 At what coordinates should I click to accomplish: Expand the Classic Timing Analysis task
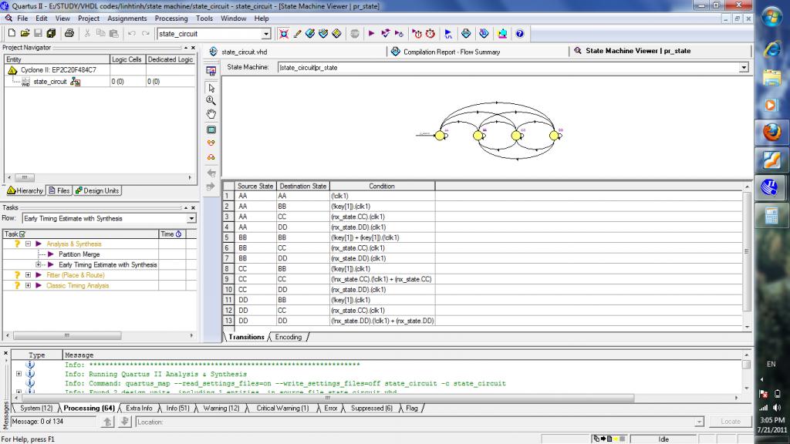(x=28, y=286)
